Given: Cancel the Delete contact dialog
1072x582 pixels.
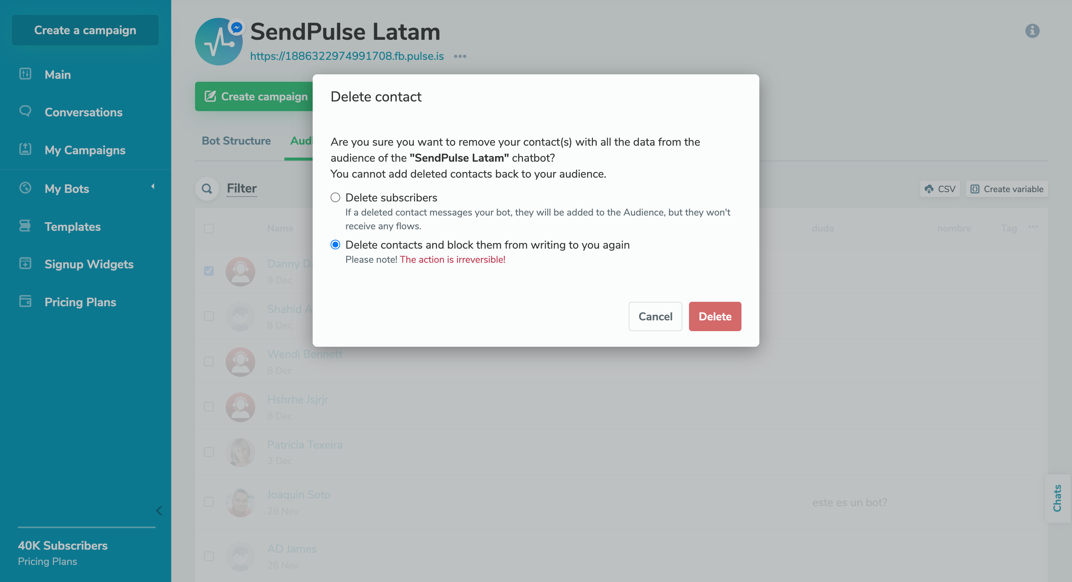Looking at the screenshot, I should [x=655, y=316].
